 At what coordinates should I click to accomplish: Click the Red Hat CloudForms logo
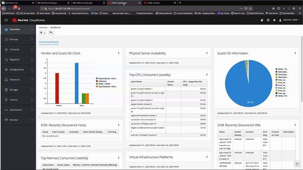click(28, 20)
